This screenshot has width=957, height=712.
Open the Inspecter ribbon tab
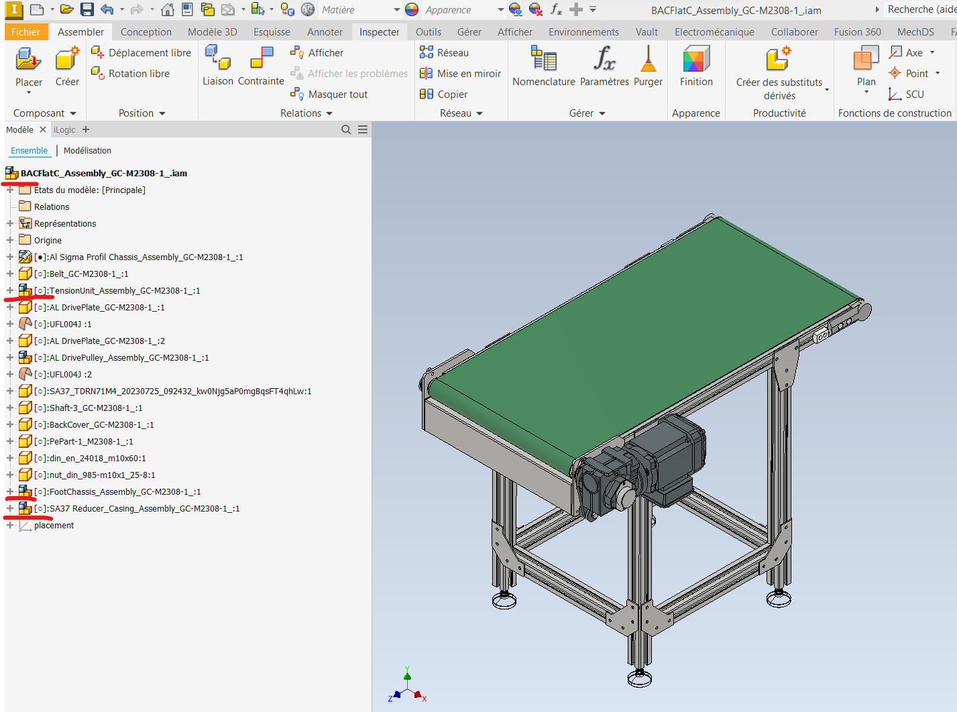tap(379, 32)
